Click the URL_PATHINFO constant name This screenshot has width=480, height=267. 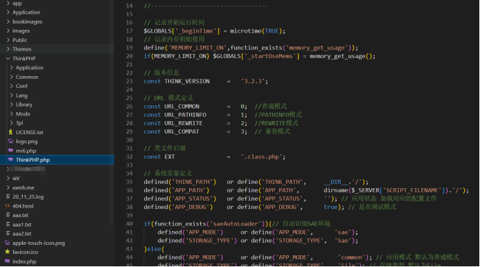(185, 115)
